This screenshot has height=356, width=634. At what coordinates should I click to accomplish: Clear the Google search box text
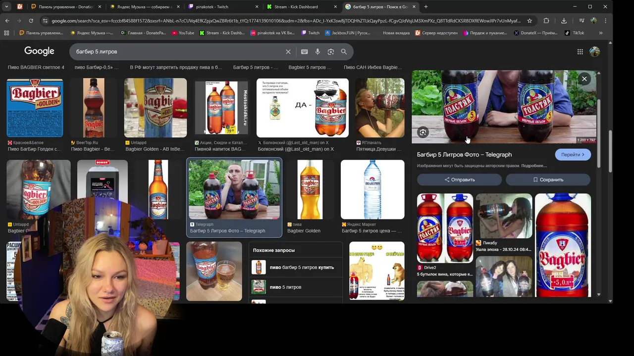(x=288, y=51)
